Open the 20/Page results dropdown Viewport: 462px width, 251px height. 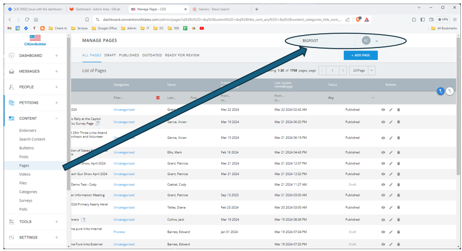pos(362,70)
